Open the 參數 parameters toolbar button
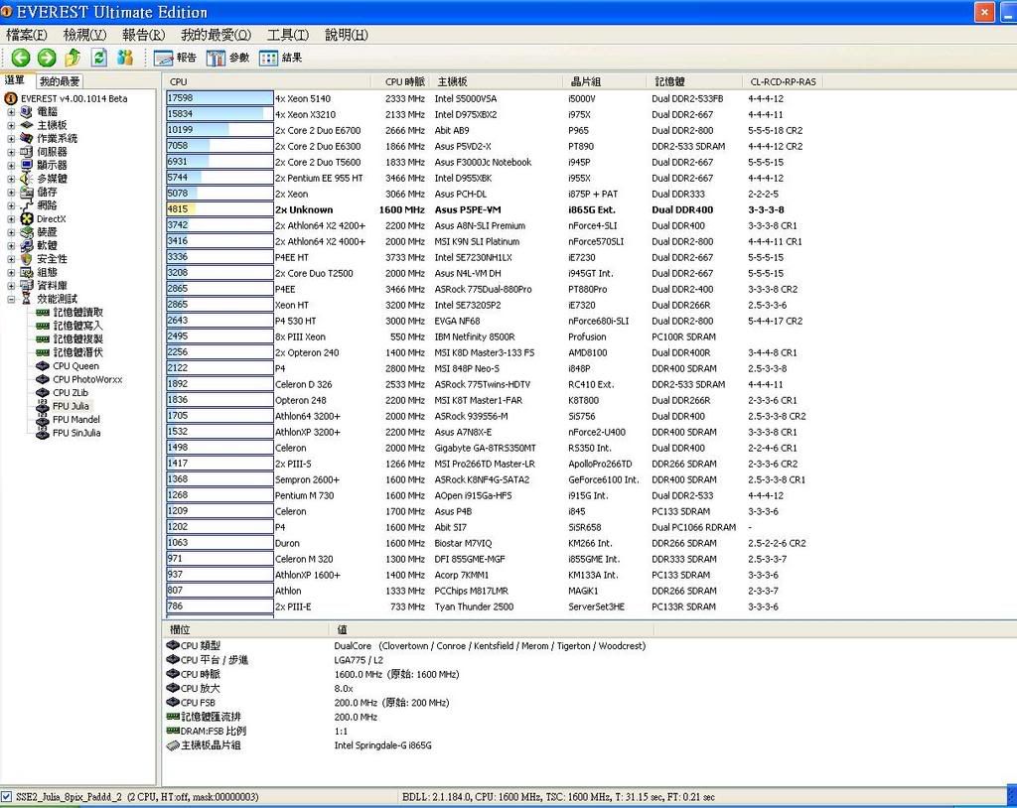This screenshot has height=808, width=1017. pyautogui.click(x=227, y=58)
